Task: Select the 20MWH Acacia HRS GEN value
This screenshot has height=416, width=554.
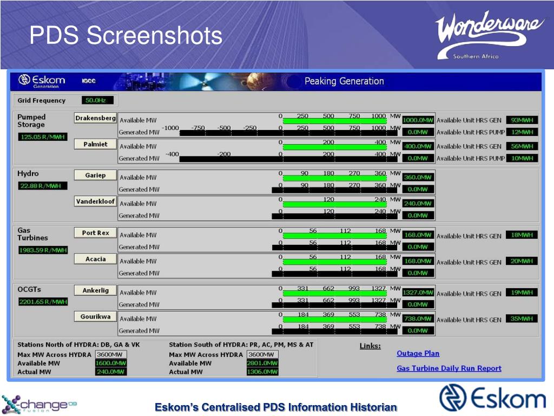Action: coord(522,261)
